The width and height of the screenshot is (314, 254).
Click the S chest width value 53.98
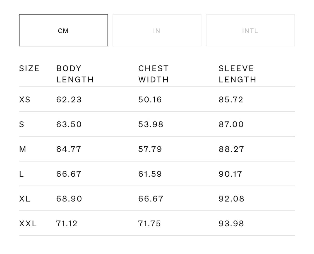point(151,124)
